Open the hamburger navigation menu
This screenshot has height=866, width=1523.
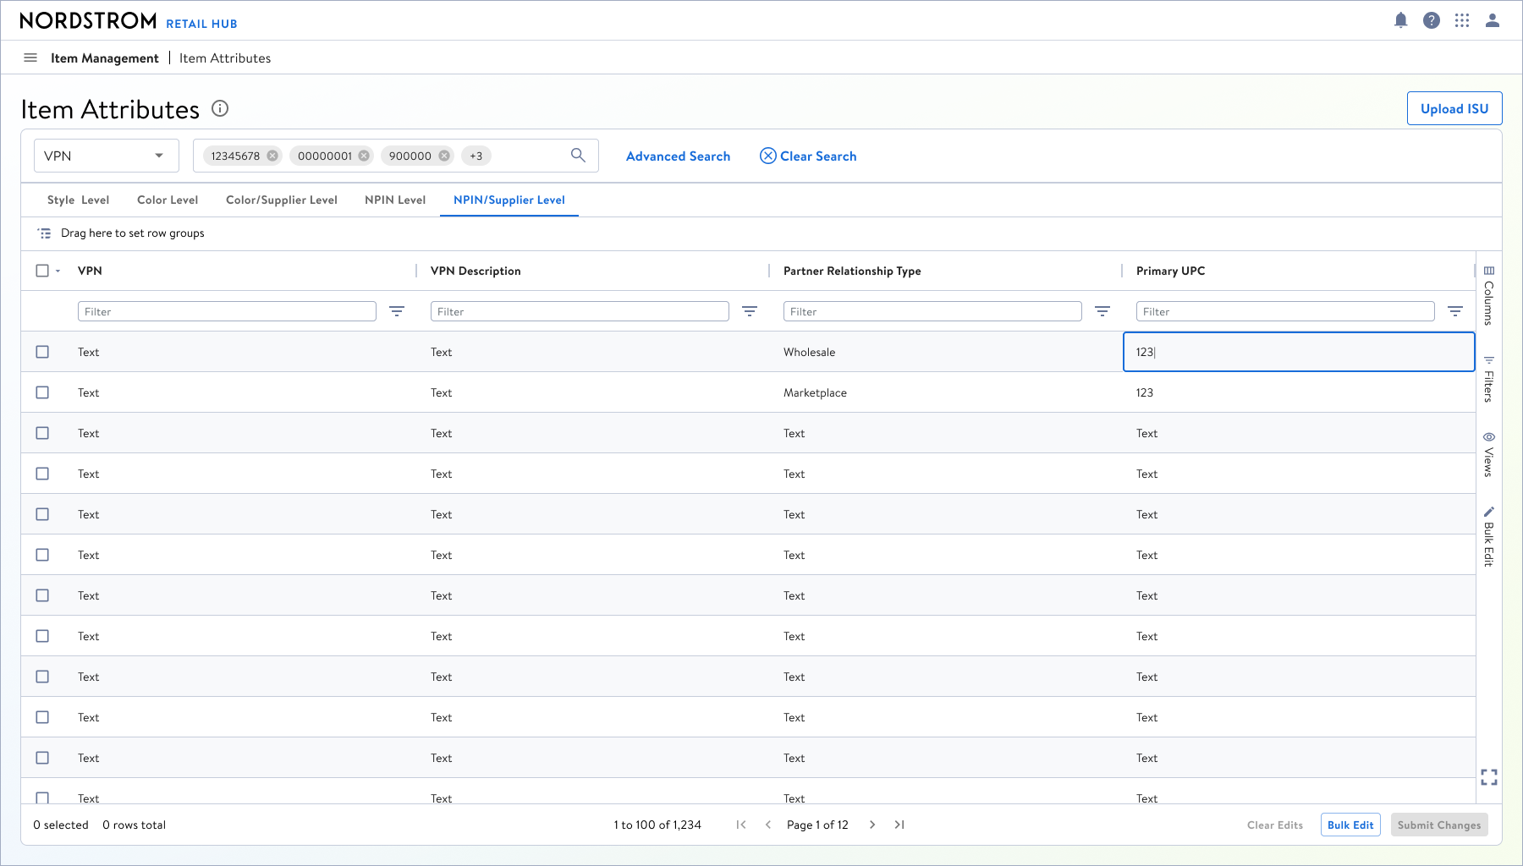point(30,58)
